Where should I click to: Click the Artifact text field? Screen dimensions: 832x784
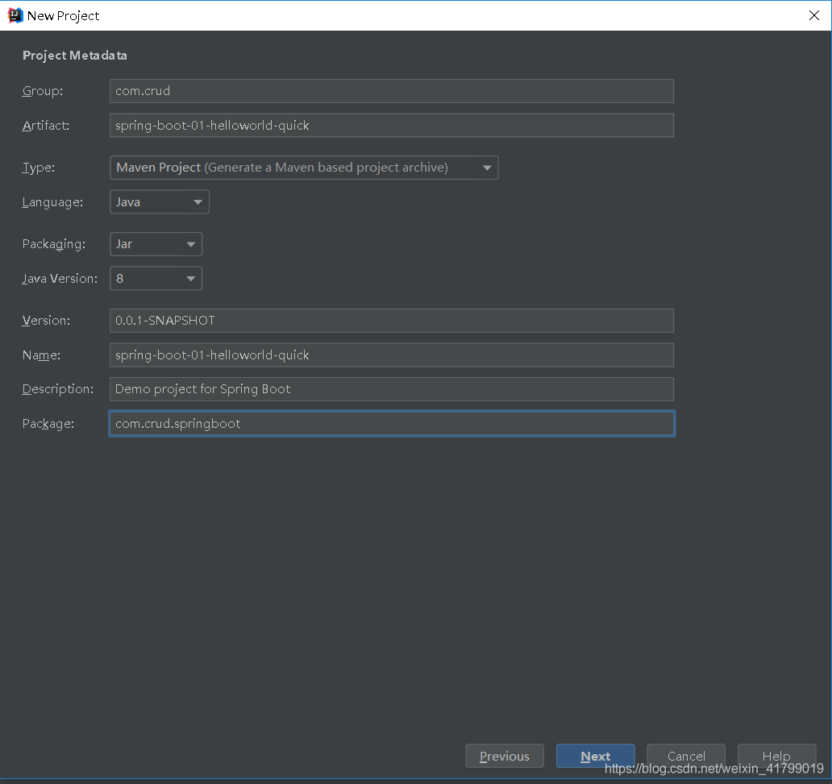392,125
